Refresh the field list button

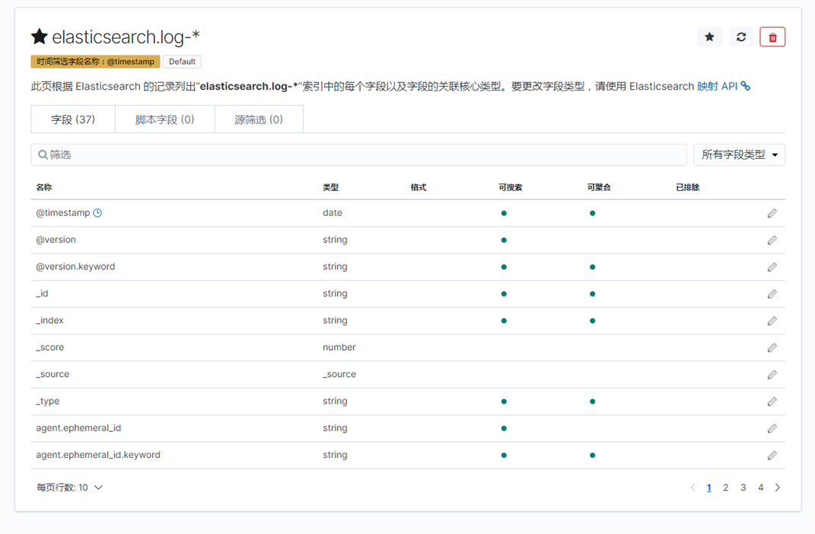point(741,37)
